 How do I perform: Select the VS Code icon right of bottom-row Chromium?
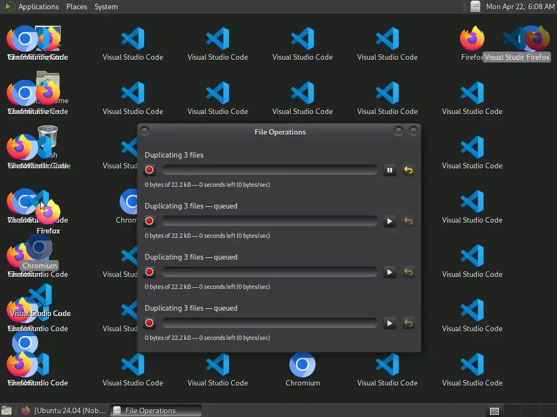[387, 364]
